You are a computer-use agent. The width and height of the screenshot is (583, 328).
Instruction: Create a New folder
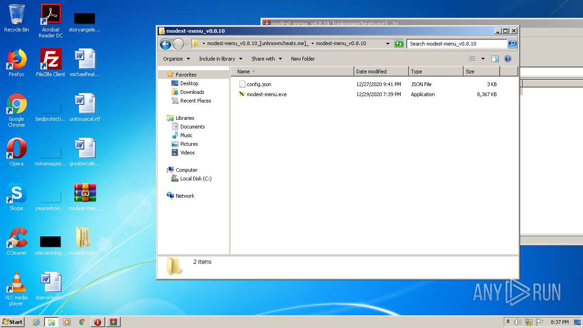[303, 59]
